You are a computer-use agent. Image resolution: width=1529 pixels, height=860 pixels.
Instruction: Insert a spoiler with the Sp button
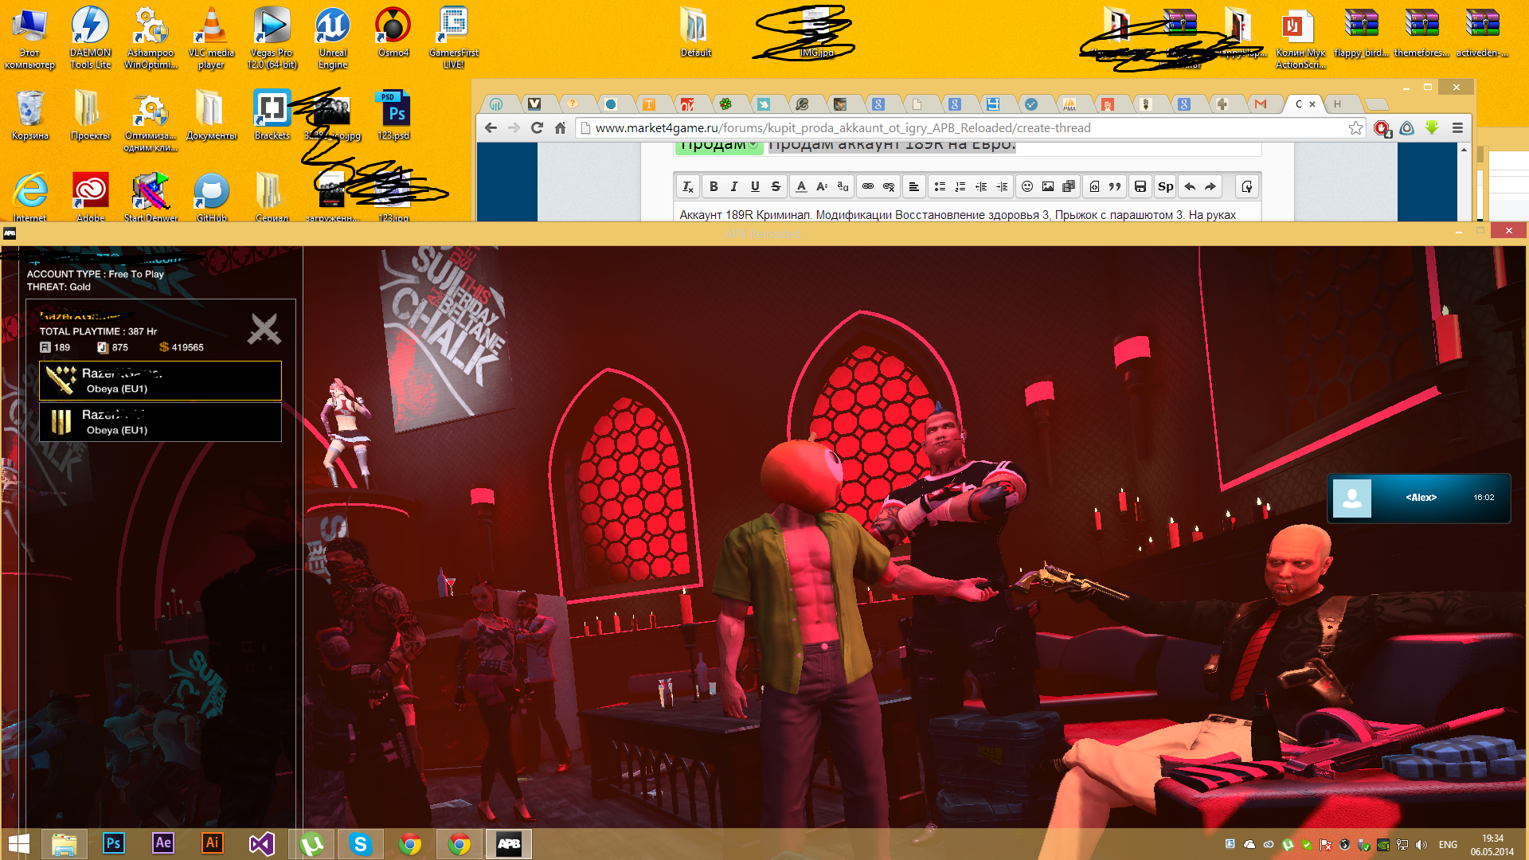(1166, 186)
